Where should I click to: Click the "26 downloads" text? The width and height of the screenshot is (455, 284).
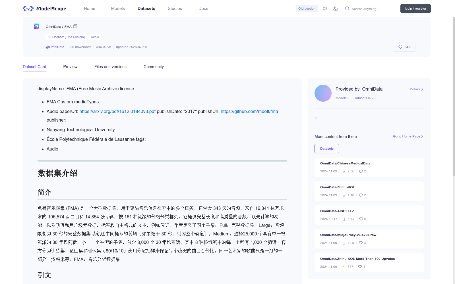tap(81, 47)
